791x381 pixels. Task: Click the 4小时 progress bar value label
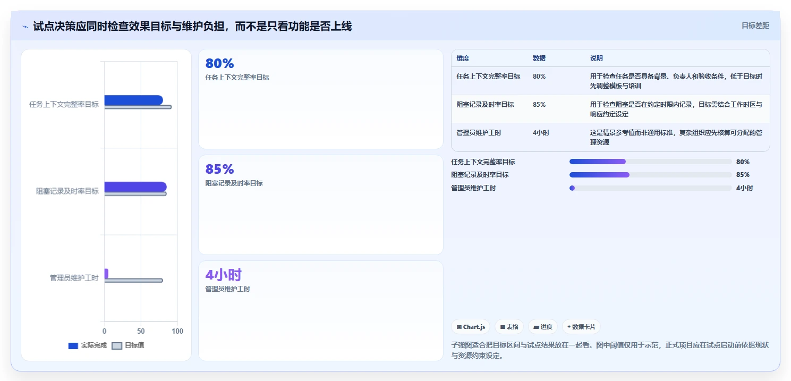[x=744, y=188]
